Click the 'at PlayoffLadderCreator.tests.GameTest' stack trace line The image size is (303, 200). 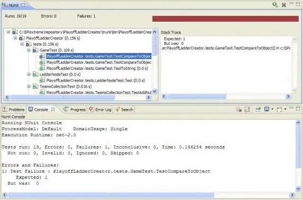[x=226, y=48]
